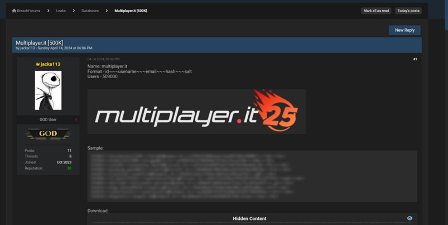Click the multiplayer.it 25 logo banner

[x=196, y=112]
